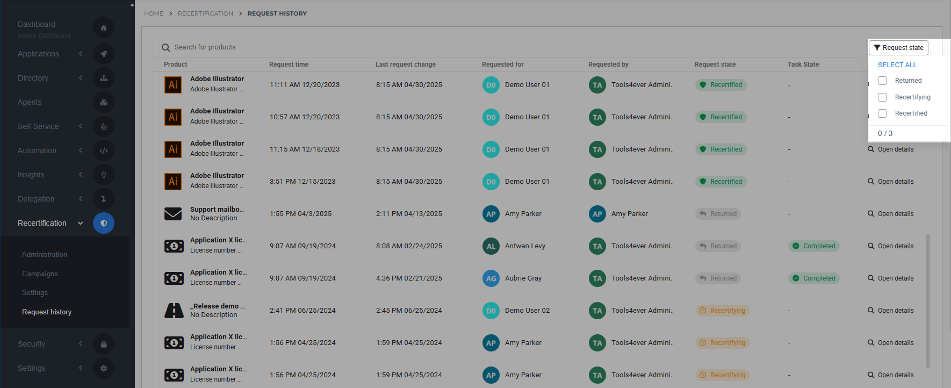Open Campaigns in the Recertification submenu
The width and height of the screenshot is (951, 388).
pyautogui.click(x=40, y=274)
